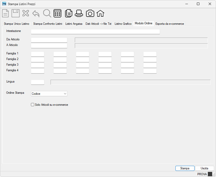Screen dimensions: 216x177
Task: Open the calculator toolbar icon
Action: click(x=57, y=13)
